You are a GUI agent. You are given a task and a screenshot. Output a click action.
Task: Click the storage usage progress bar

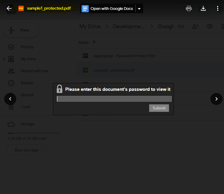(34, 133)
